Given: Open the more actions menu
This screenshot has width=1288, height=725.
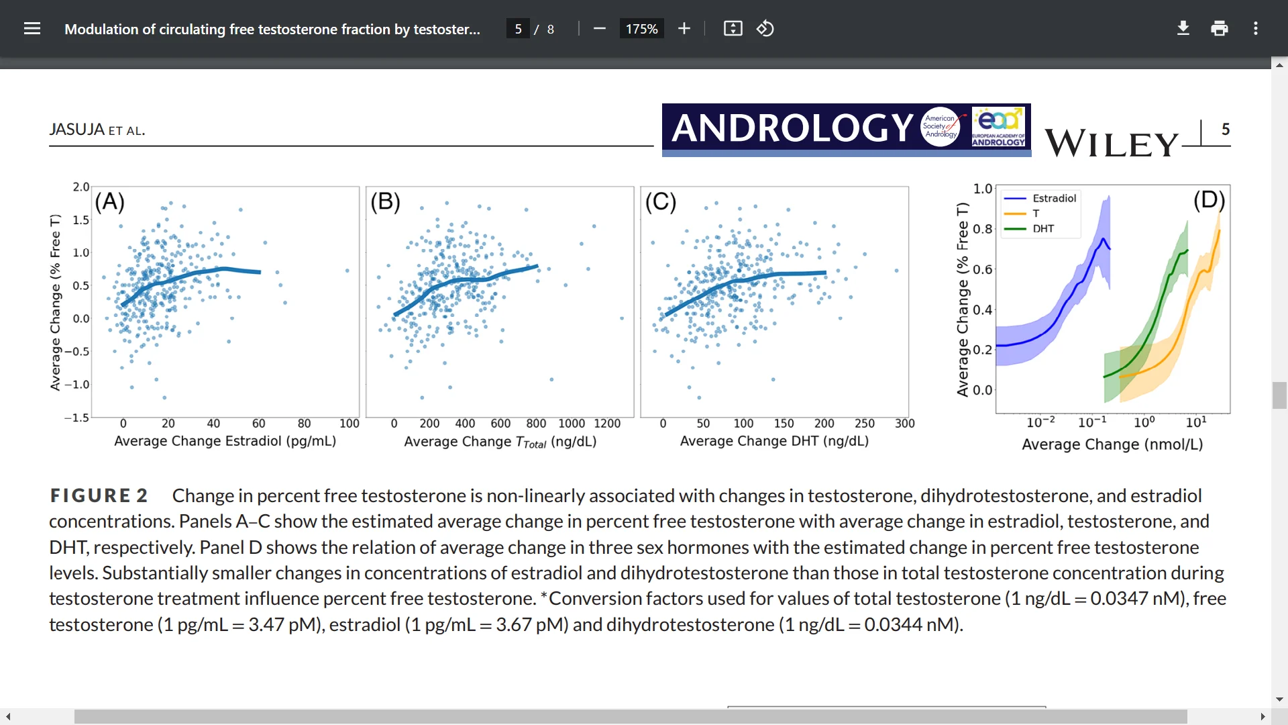Looking at the screenshot, I should tap(1256, 29).
